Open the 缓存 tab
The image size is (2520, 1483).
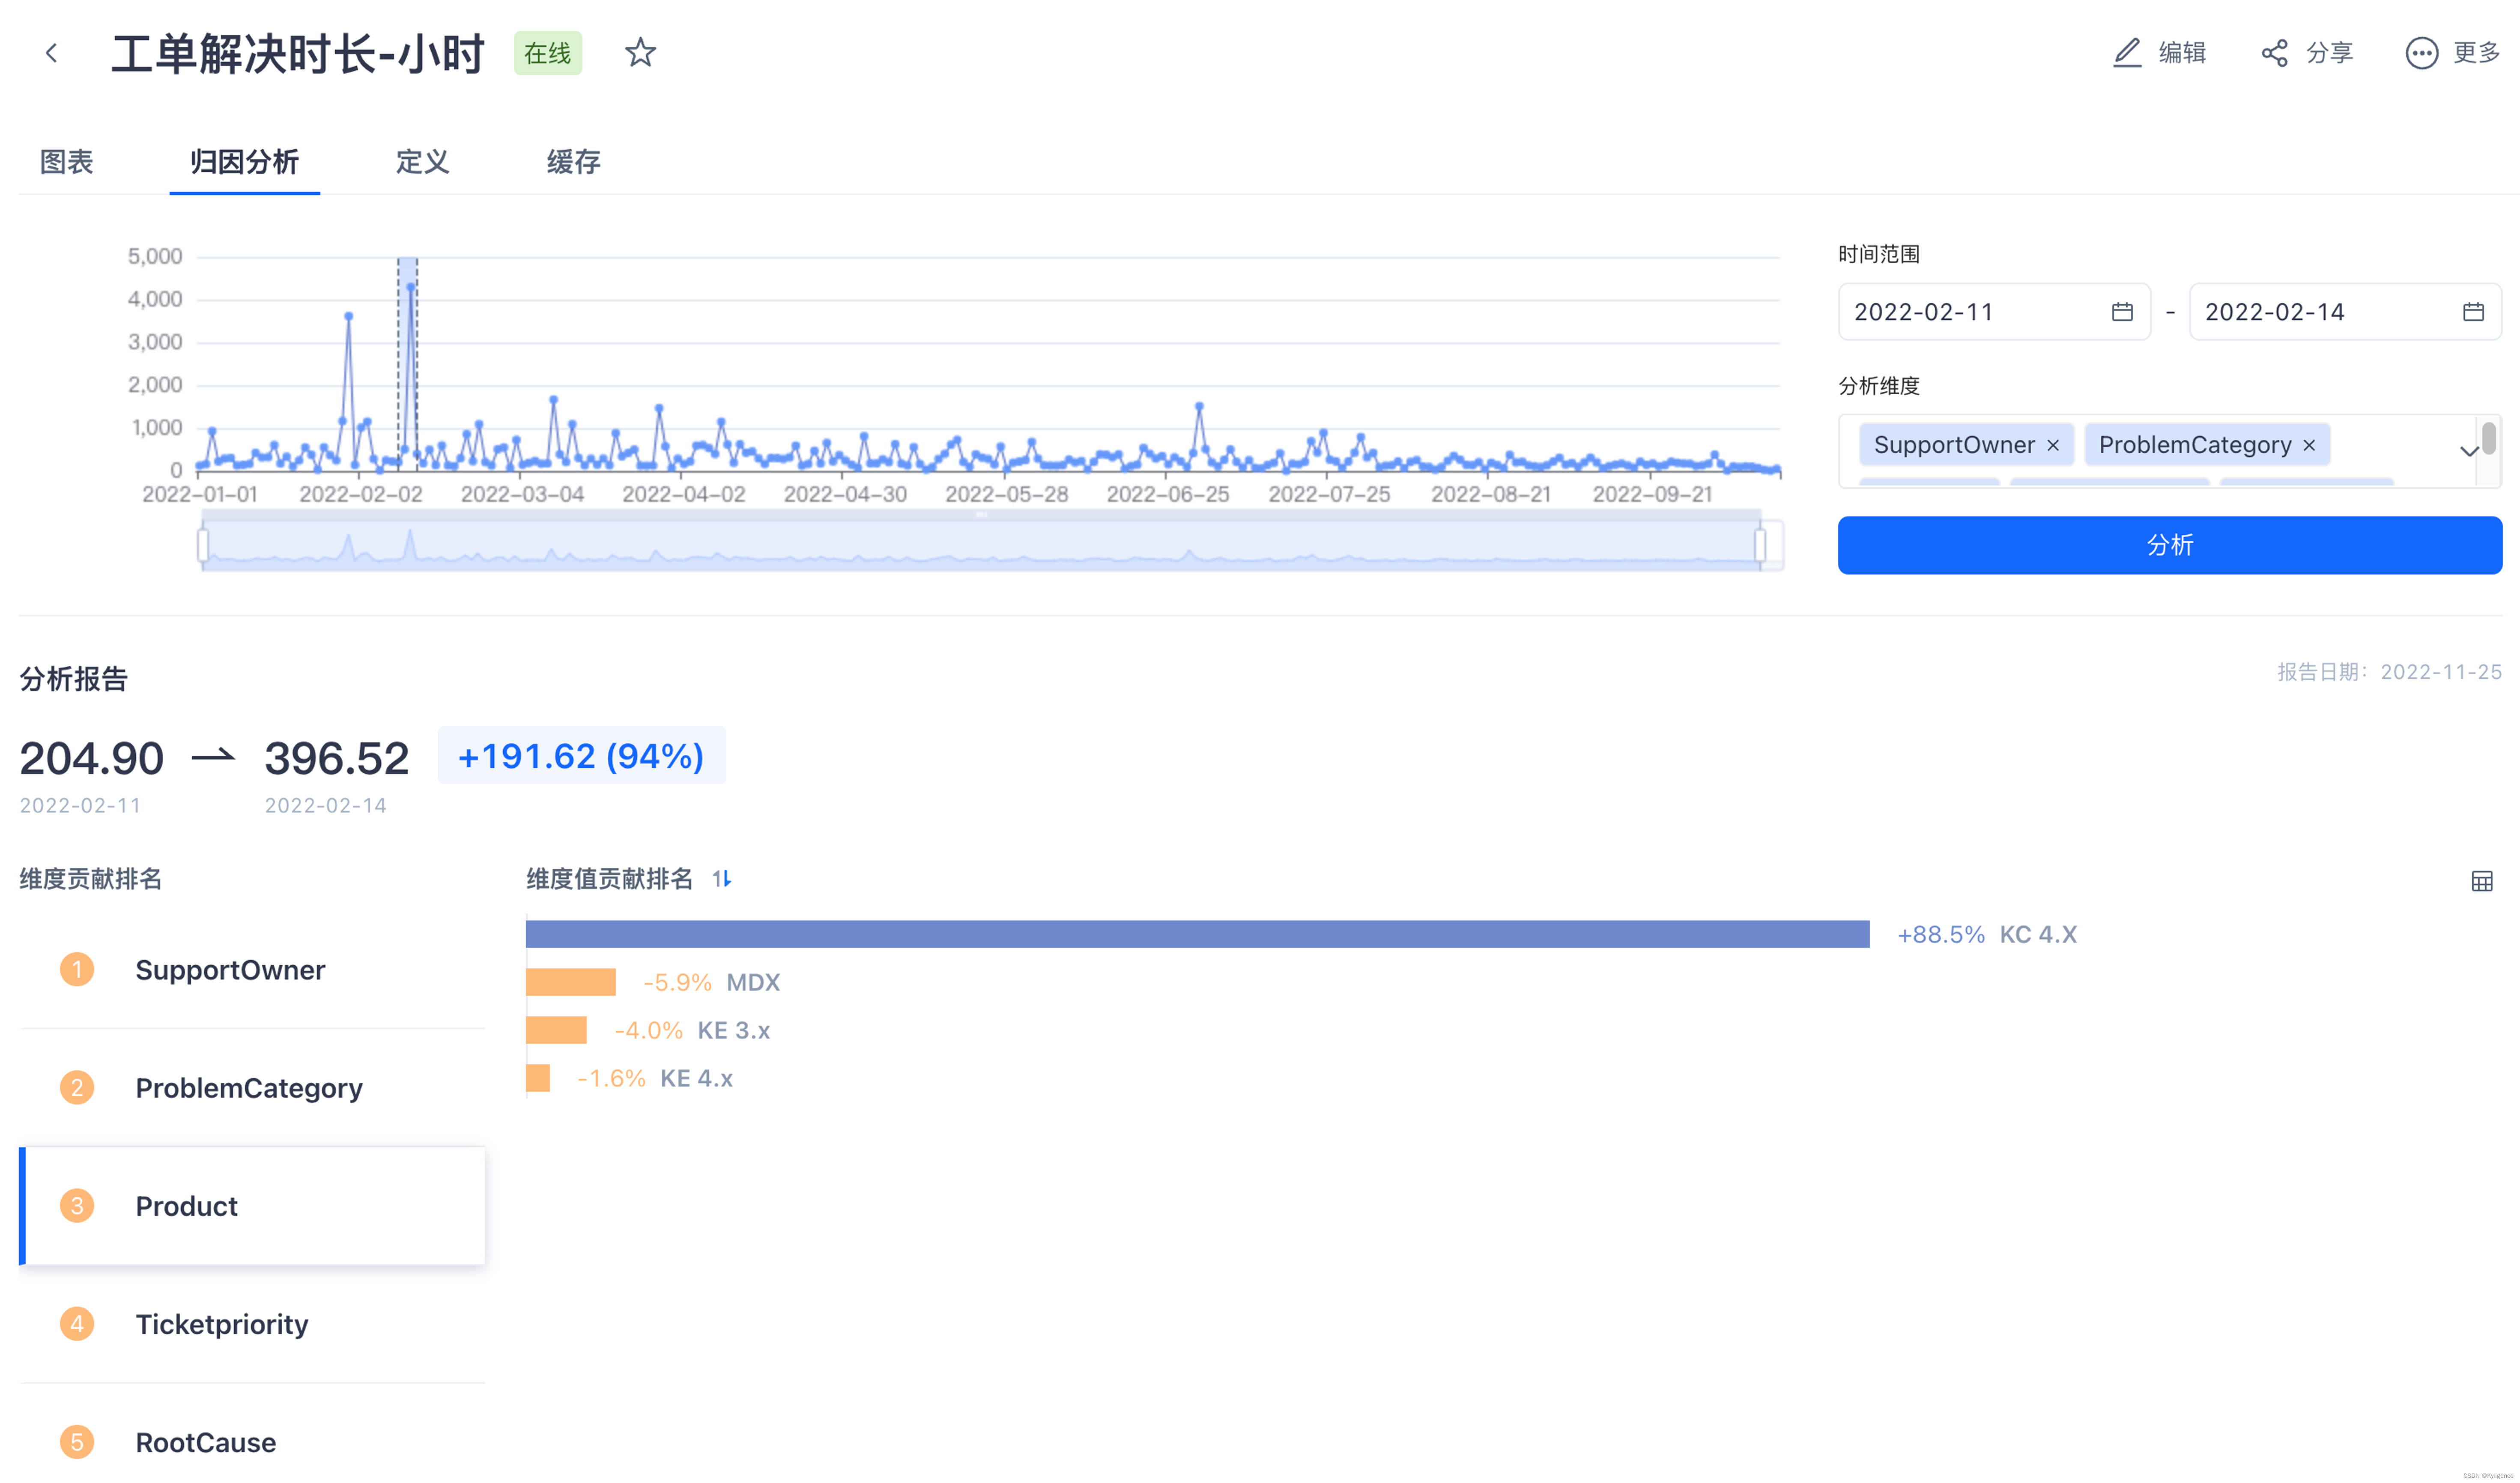(573, 162)
